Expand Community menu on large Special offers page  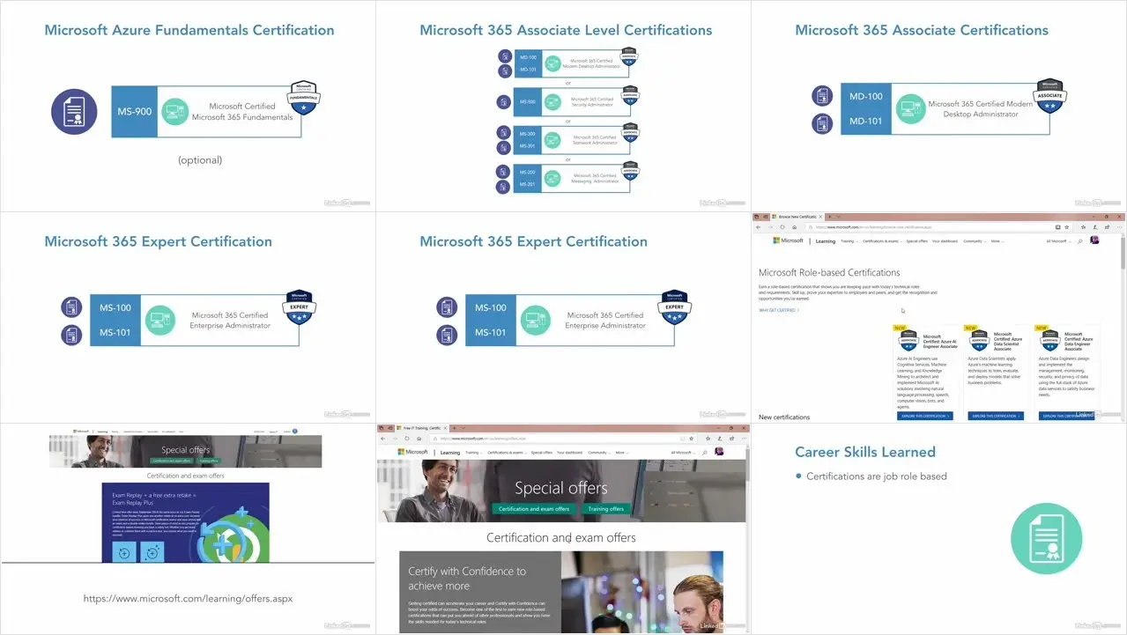599,453
